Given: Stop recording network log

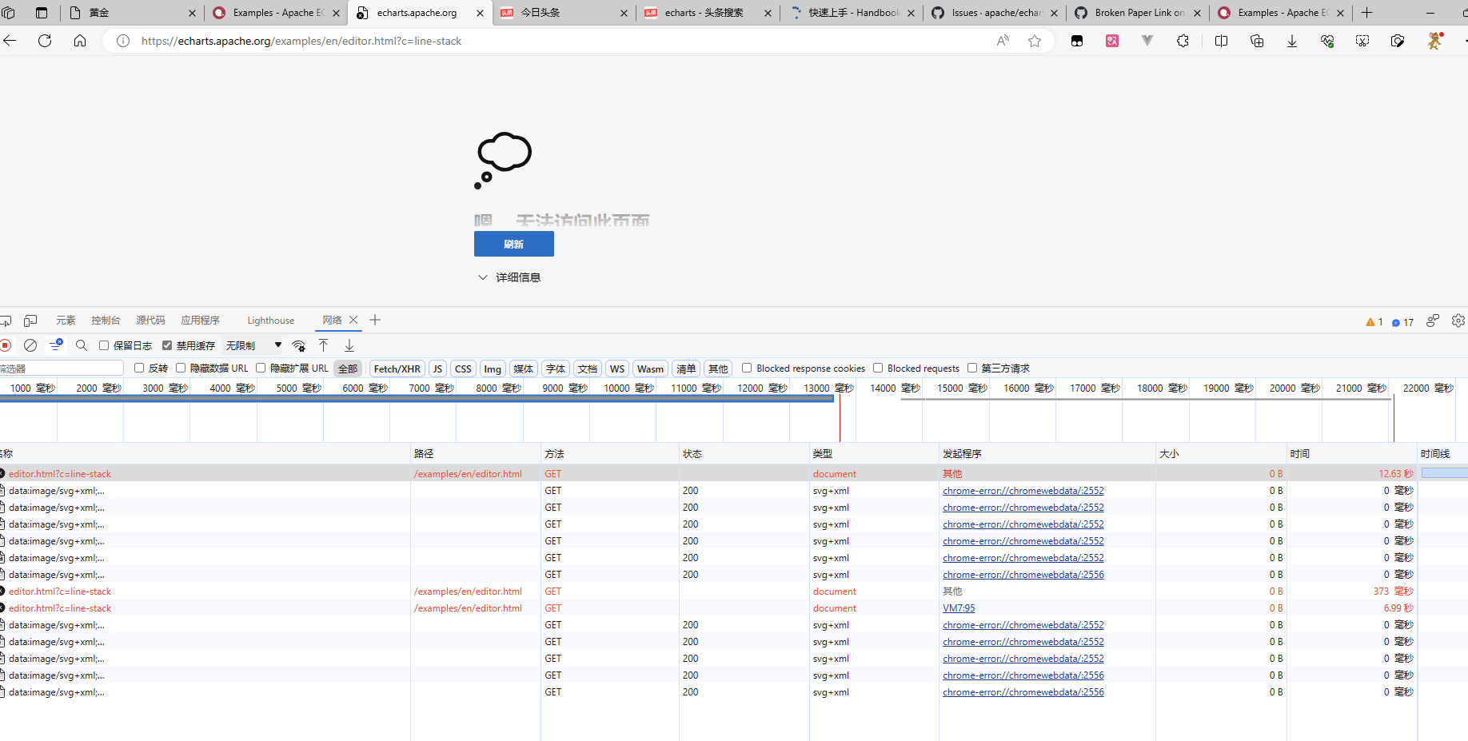Looking at the screenshot, I should point(6,345).
